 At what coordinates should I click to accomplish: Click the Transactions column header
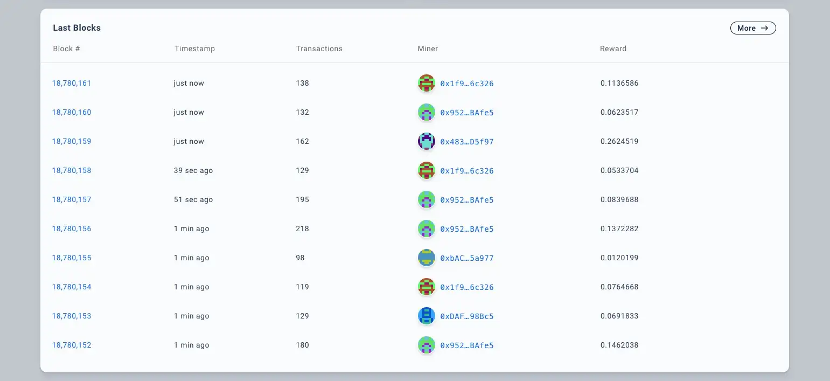coord(319,49)
